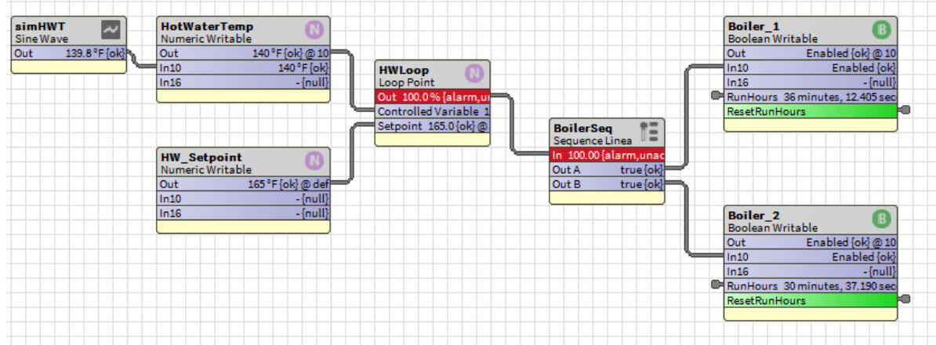Click the simHWT Out value row

69,53
